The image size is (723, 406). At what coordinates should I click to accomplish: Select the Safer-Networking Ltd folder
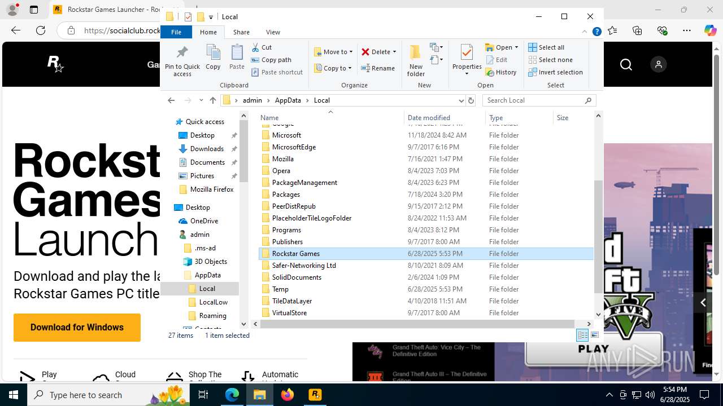[x=426, y=266]
